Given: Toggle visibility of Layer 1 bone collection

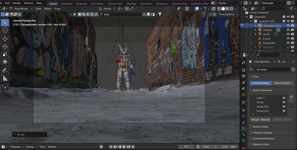Looking at the screenshot, I should [x=284, y=98].
